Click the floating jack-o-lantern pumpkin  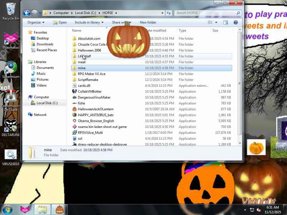(128, 40)
